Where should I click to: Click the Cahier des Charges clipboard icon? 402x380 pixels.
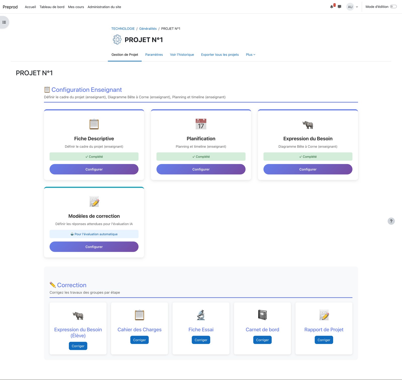coord(139,315)
